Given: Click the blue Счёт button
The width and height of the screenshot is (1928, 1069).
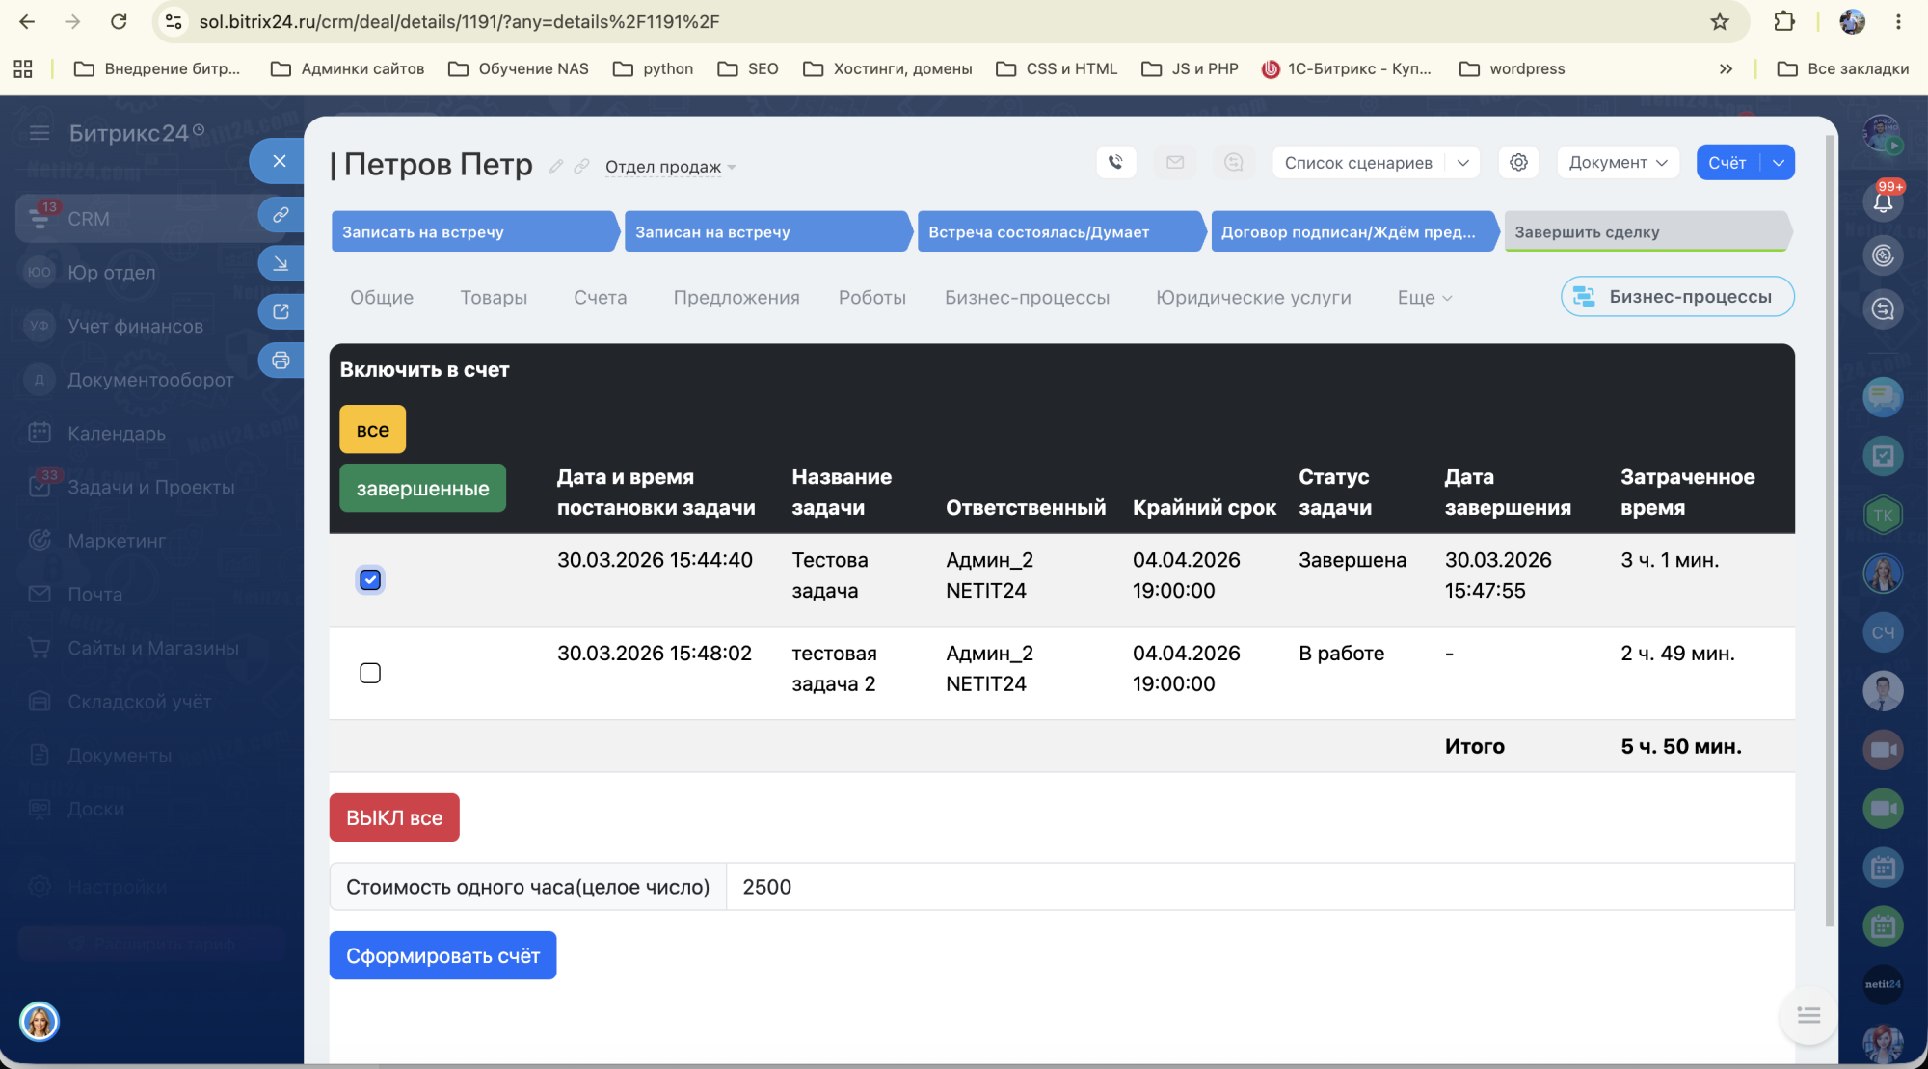Looking at the screenshot, I should (1727, 162).
